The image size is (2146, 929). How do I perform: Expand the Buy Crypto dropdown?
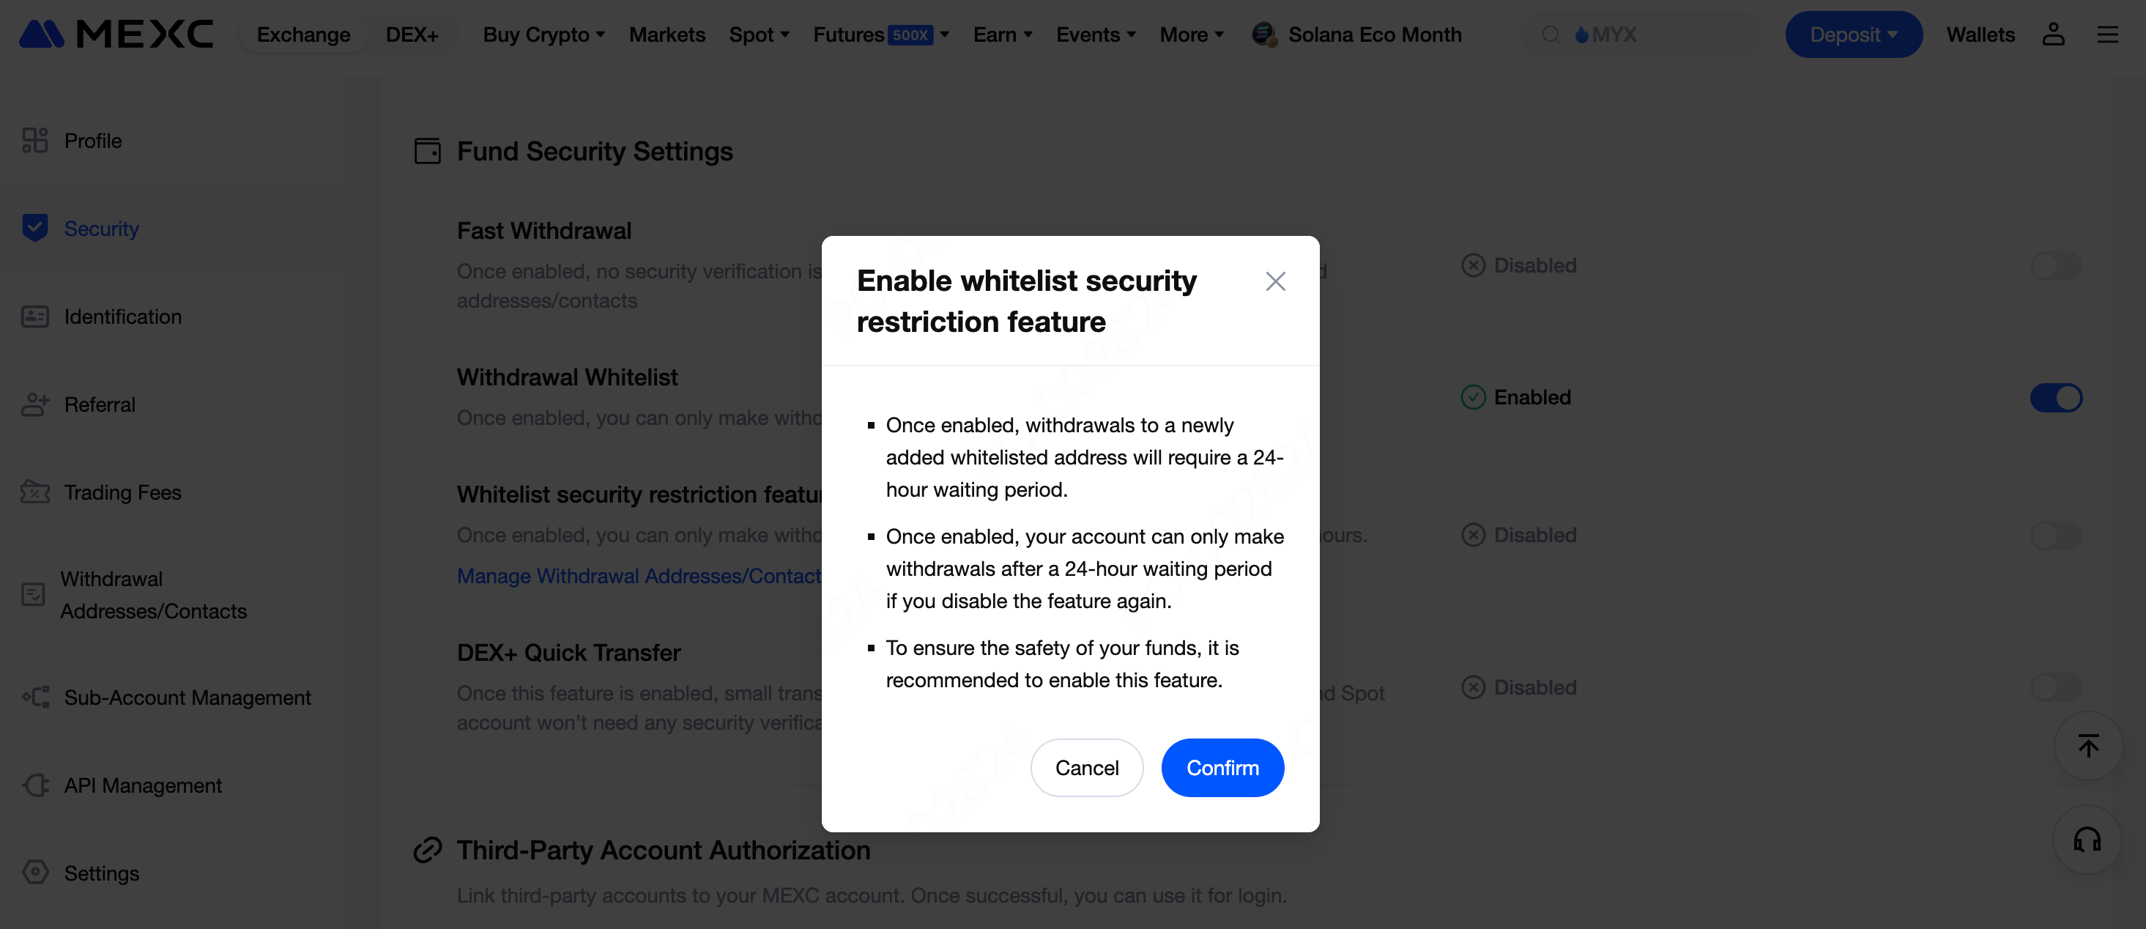tap(543, 34)
